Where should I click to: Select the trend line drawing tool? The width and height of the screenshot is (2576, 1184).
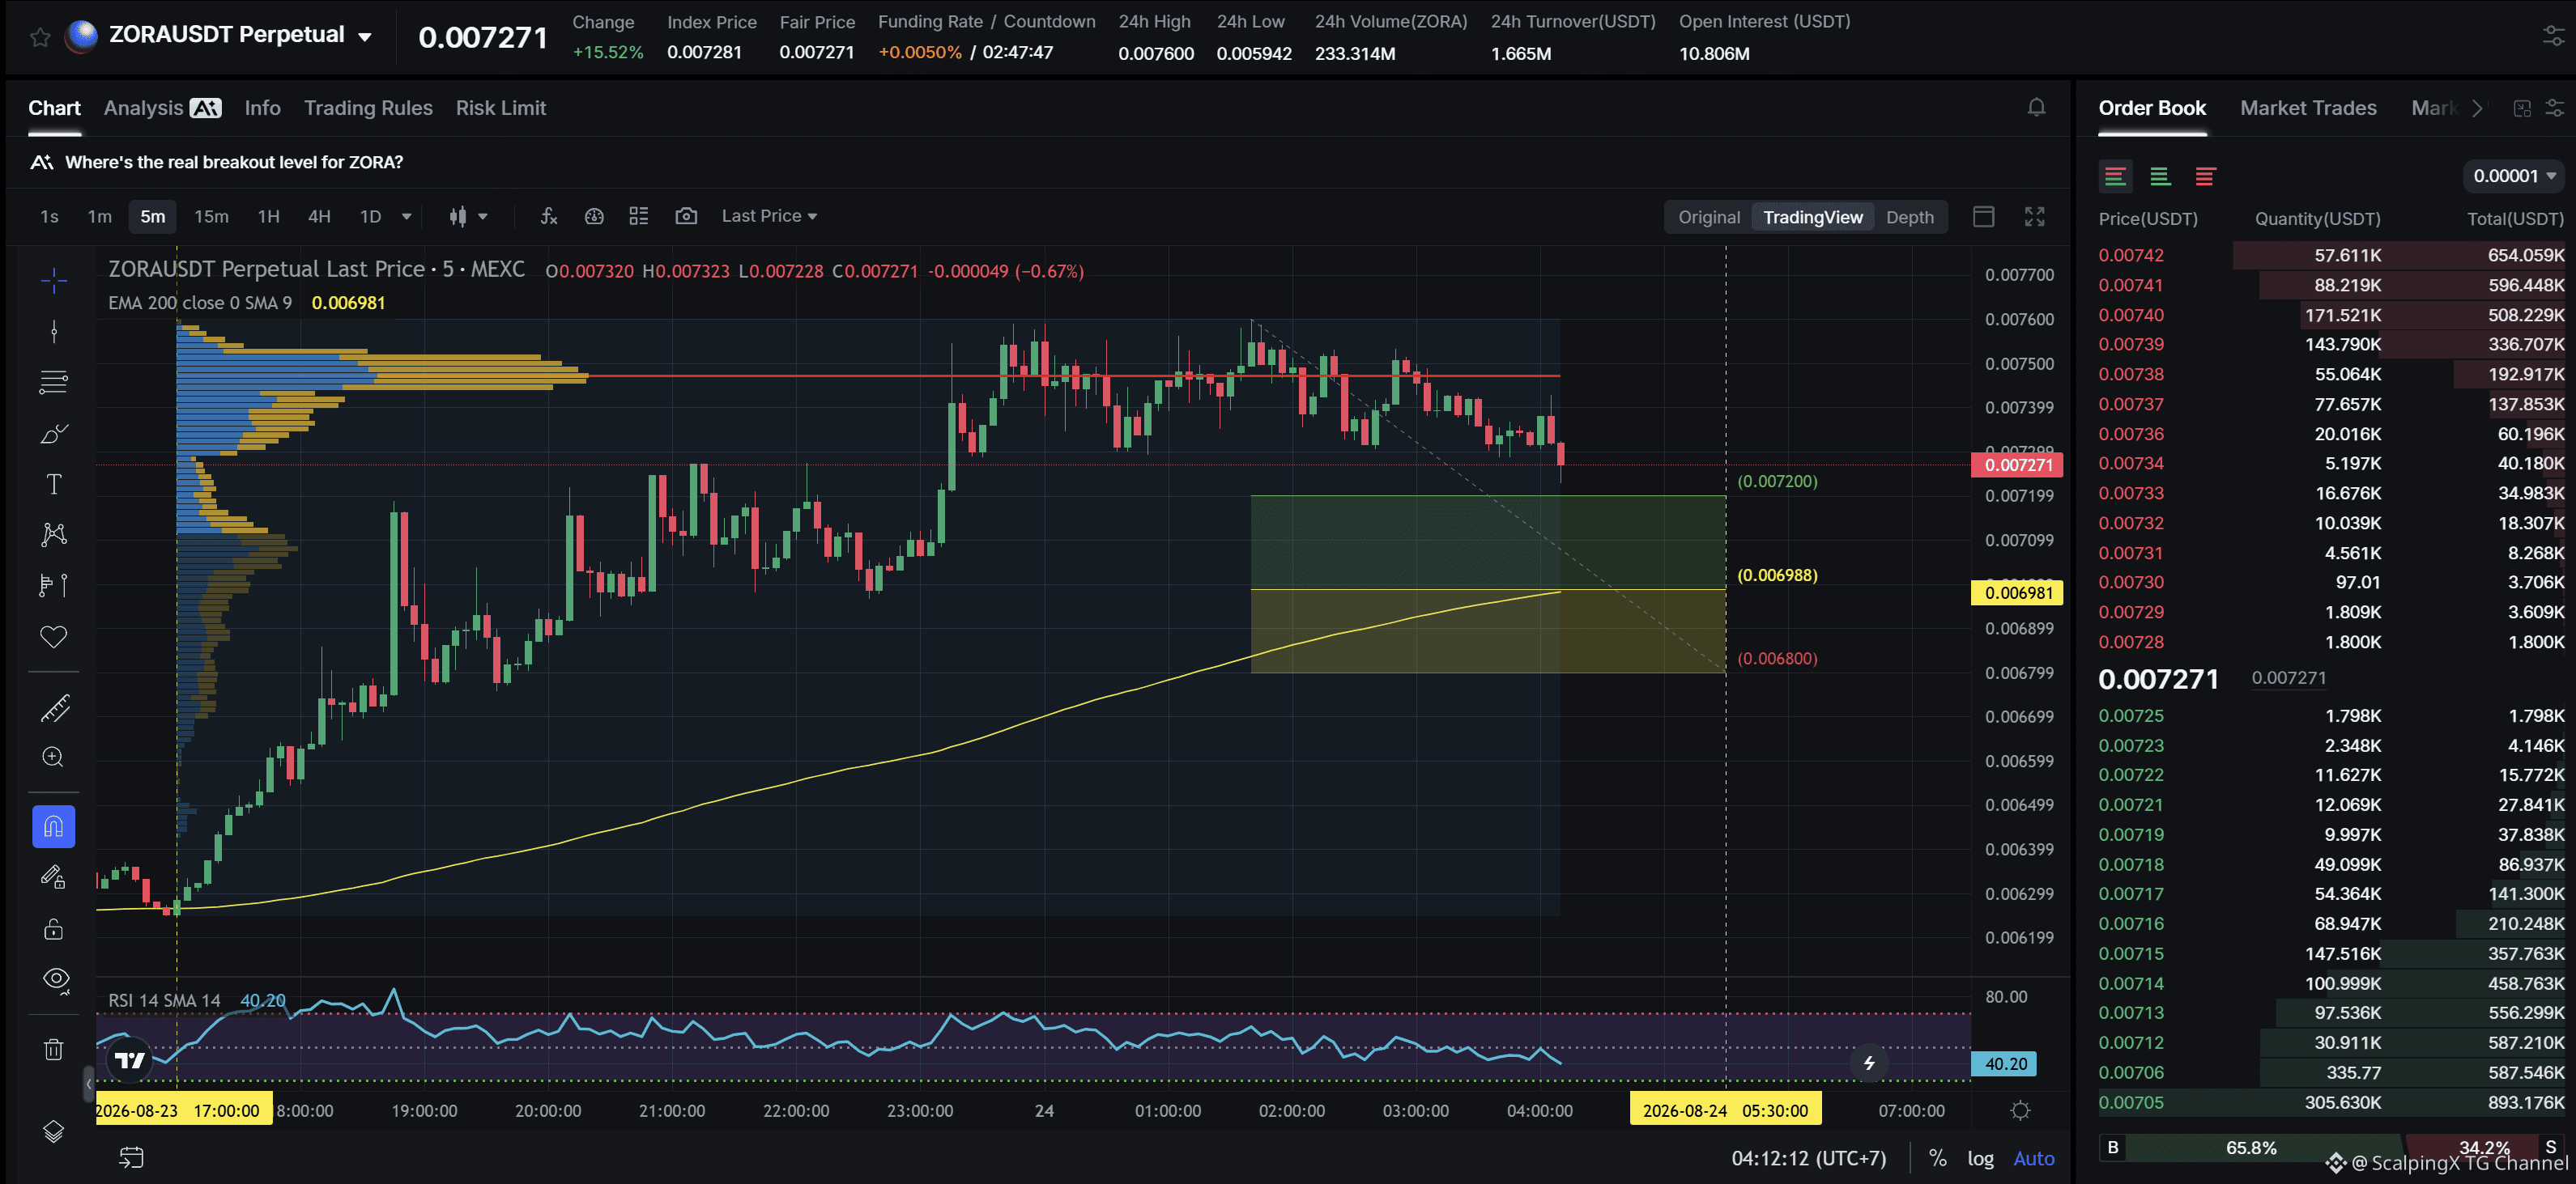(x=54, y=332)
